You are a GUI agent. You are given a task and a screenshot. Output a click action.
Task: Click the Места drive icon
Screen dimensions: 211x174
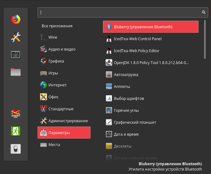(x=44, y=145)
